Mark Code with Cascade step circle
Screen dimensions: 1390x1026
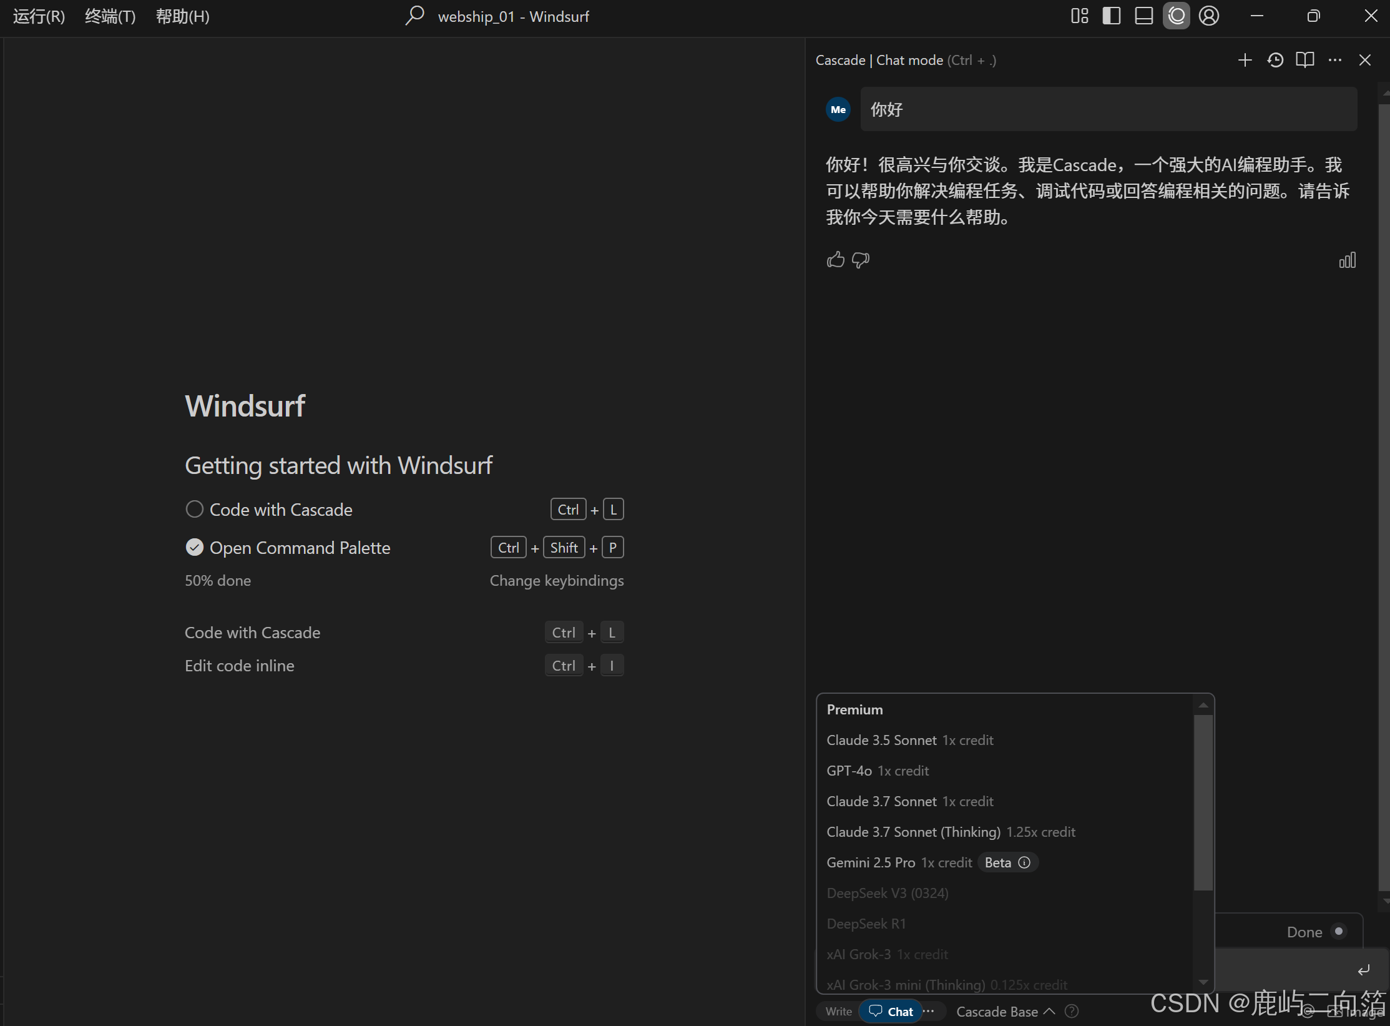195,510
